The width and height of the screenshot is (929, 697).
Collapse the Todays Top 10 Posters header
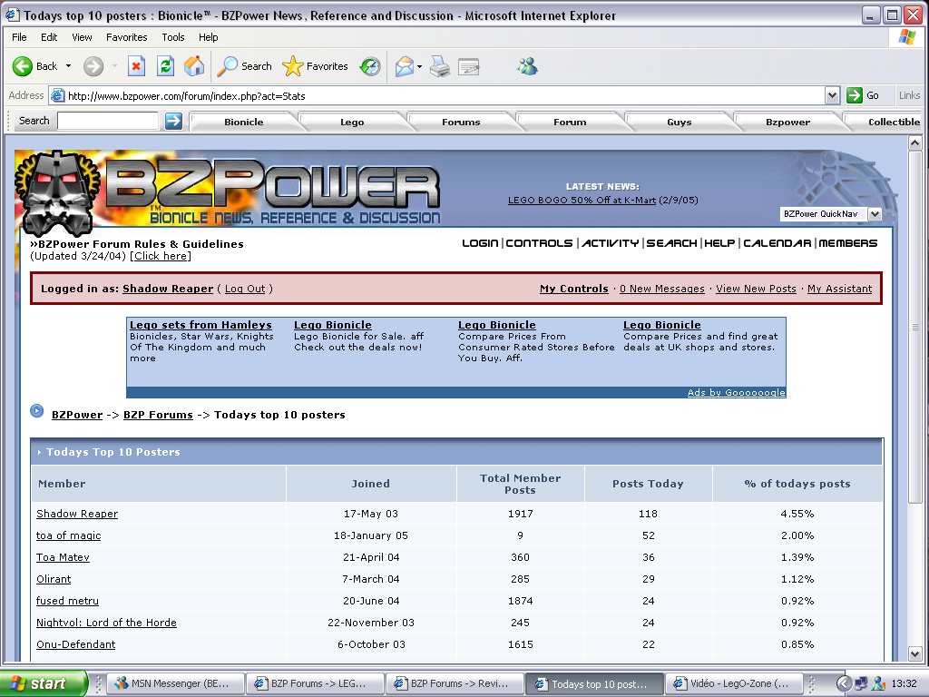tap(39, 452)
